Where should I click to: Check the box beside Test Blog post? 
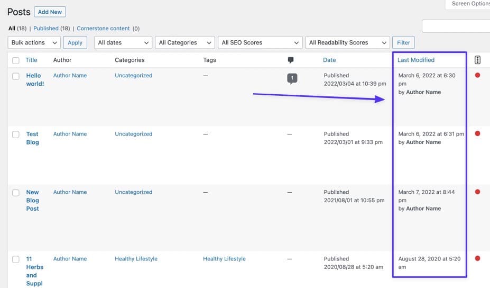15,134
